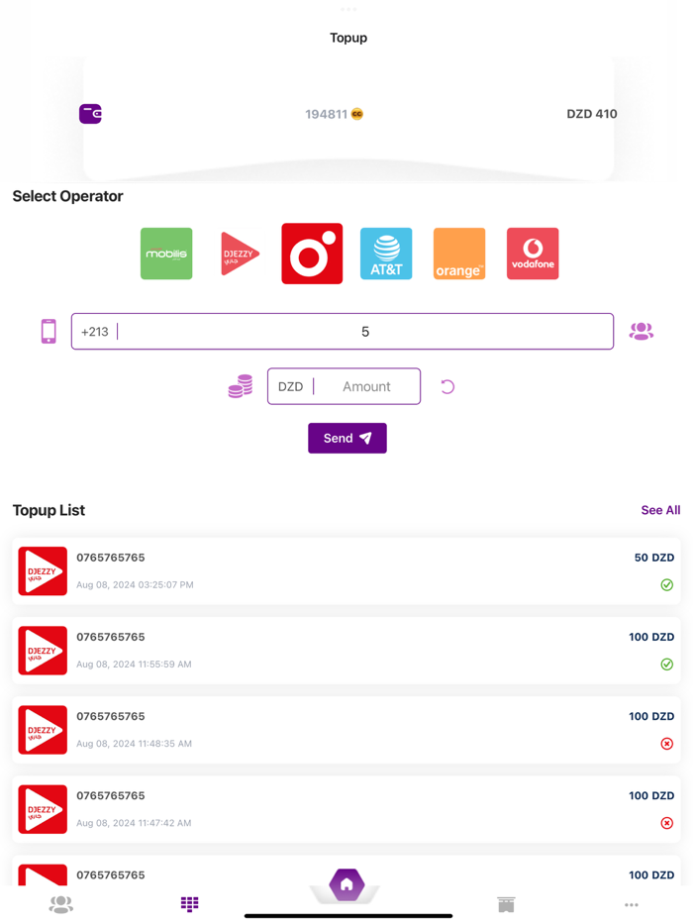Open the more options dots tab
The width and height of the screenshot is (693, 924).
(x=632, y=904)
